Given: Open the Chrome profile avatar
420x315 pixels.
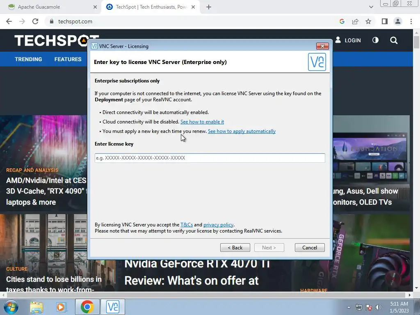Looking at the screenshot, I should [398, 21].
